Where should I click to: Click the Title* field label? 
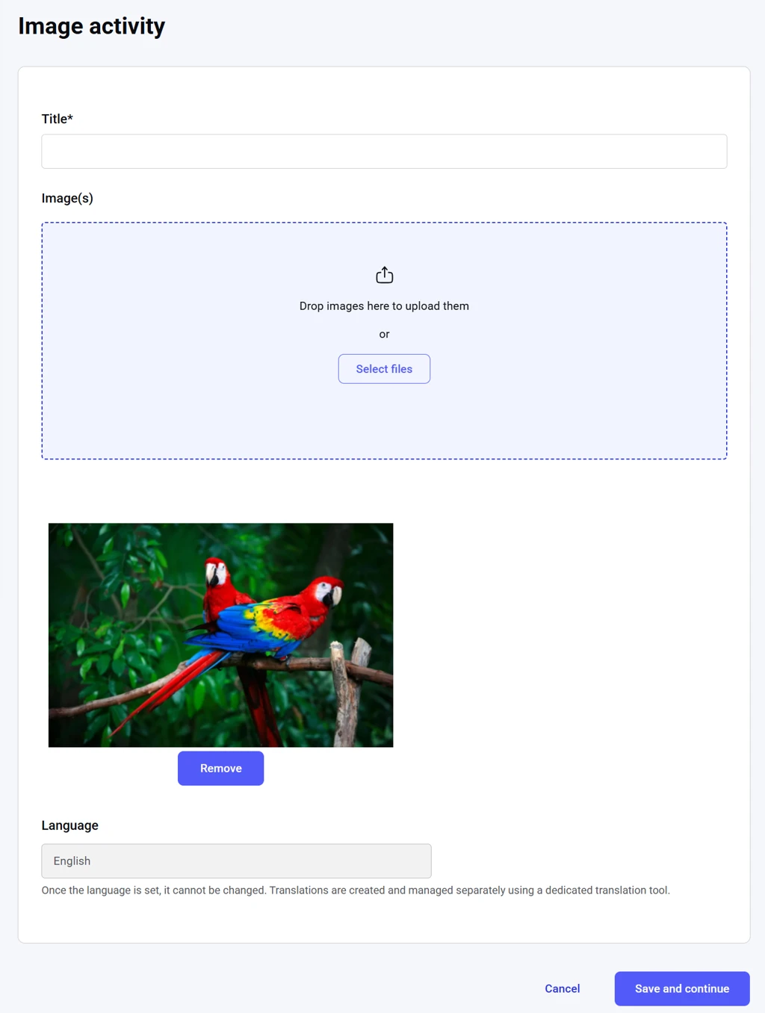tap(58, 119)
